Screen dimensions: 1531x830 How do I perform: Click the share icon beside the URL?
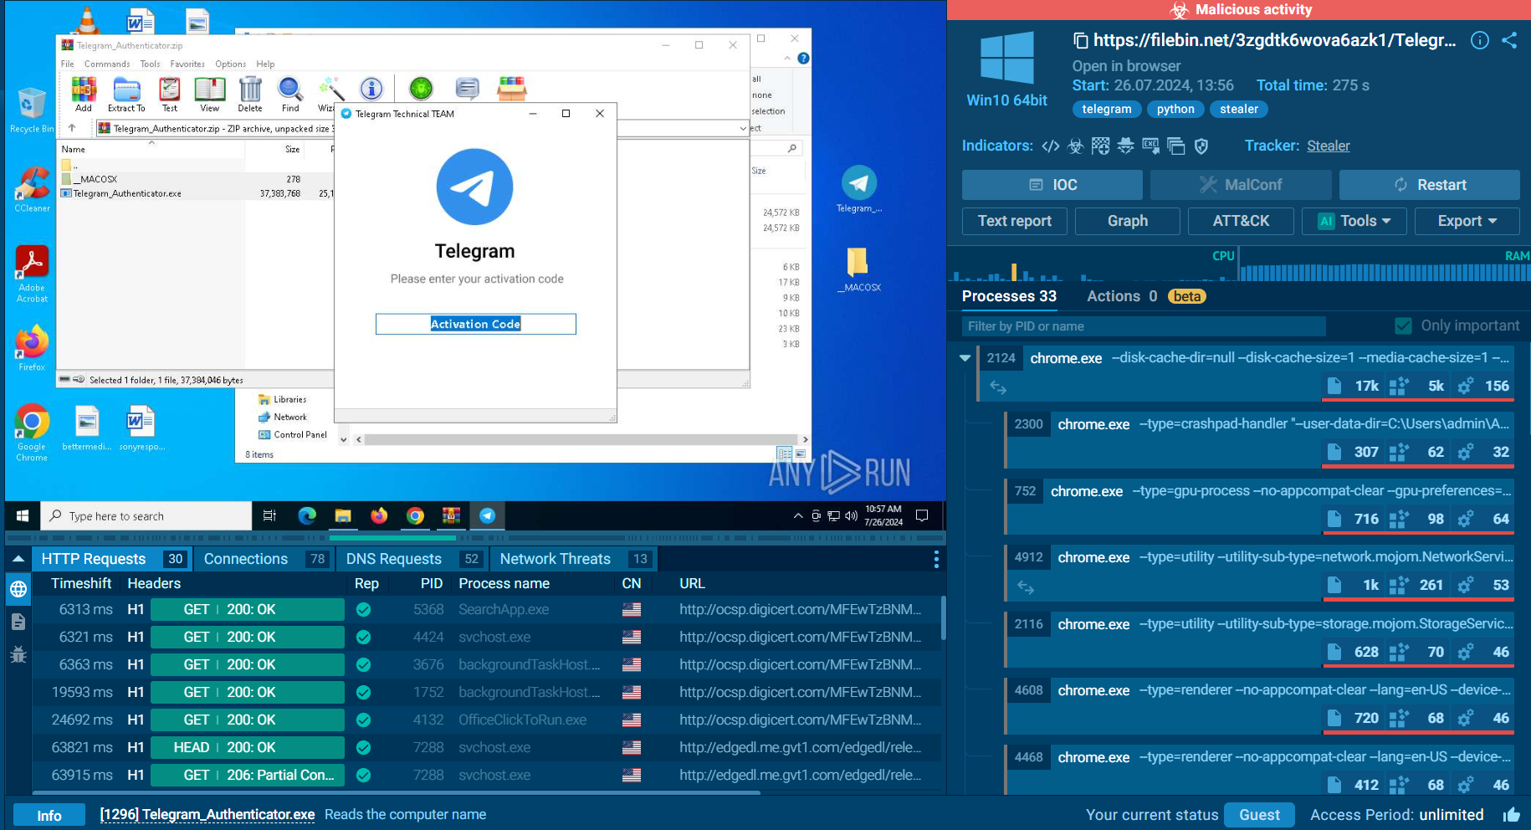[1509, 40]
